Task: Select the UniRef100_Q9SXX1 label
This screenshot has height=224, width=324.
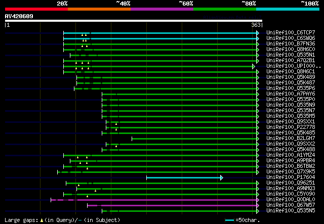Action: coord(291,122)
